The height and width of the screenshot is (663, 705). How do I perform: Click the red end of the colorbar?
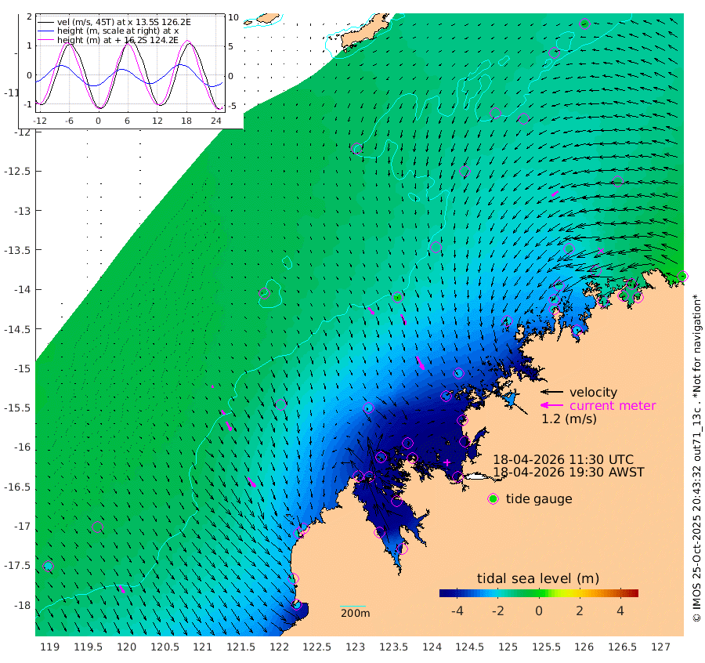pyautogui.click(x=631, y=592)
